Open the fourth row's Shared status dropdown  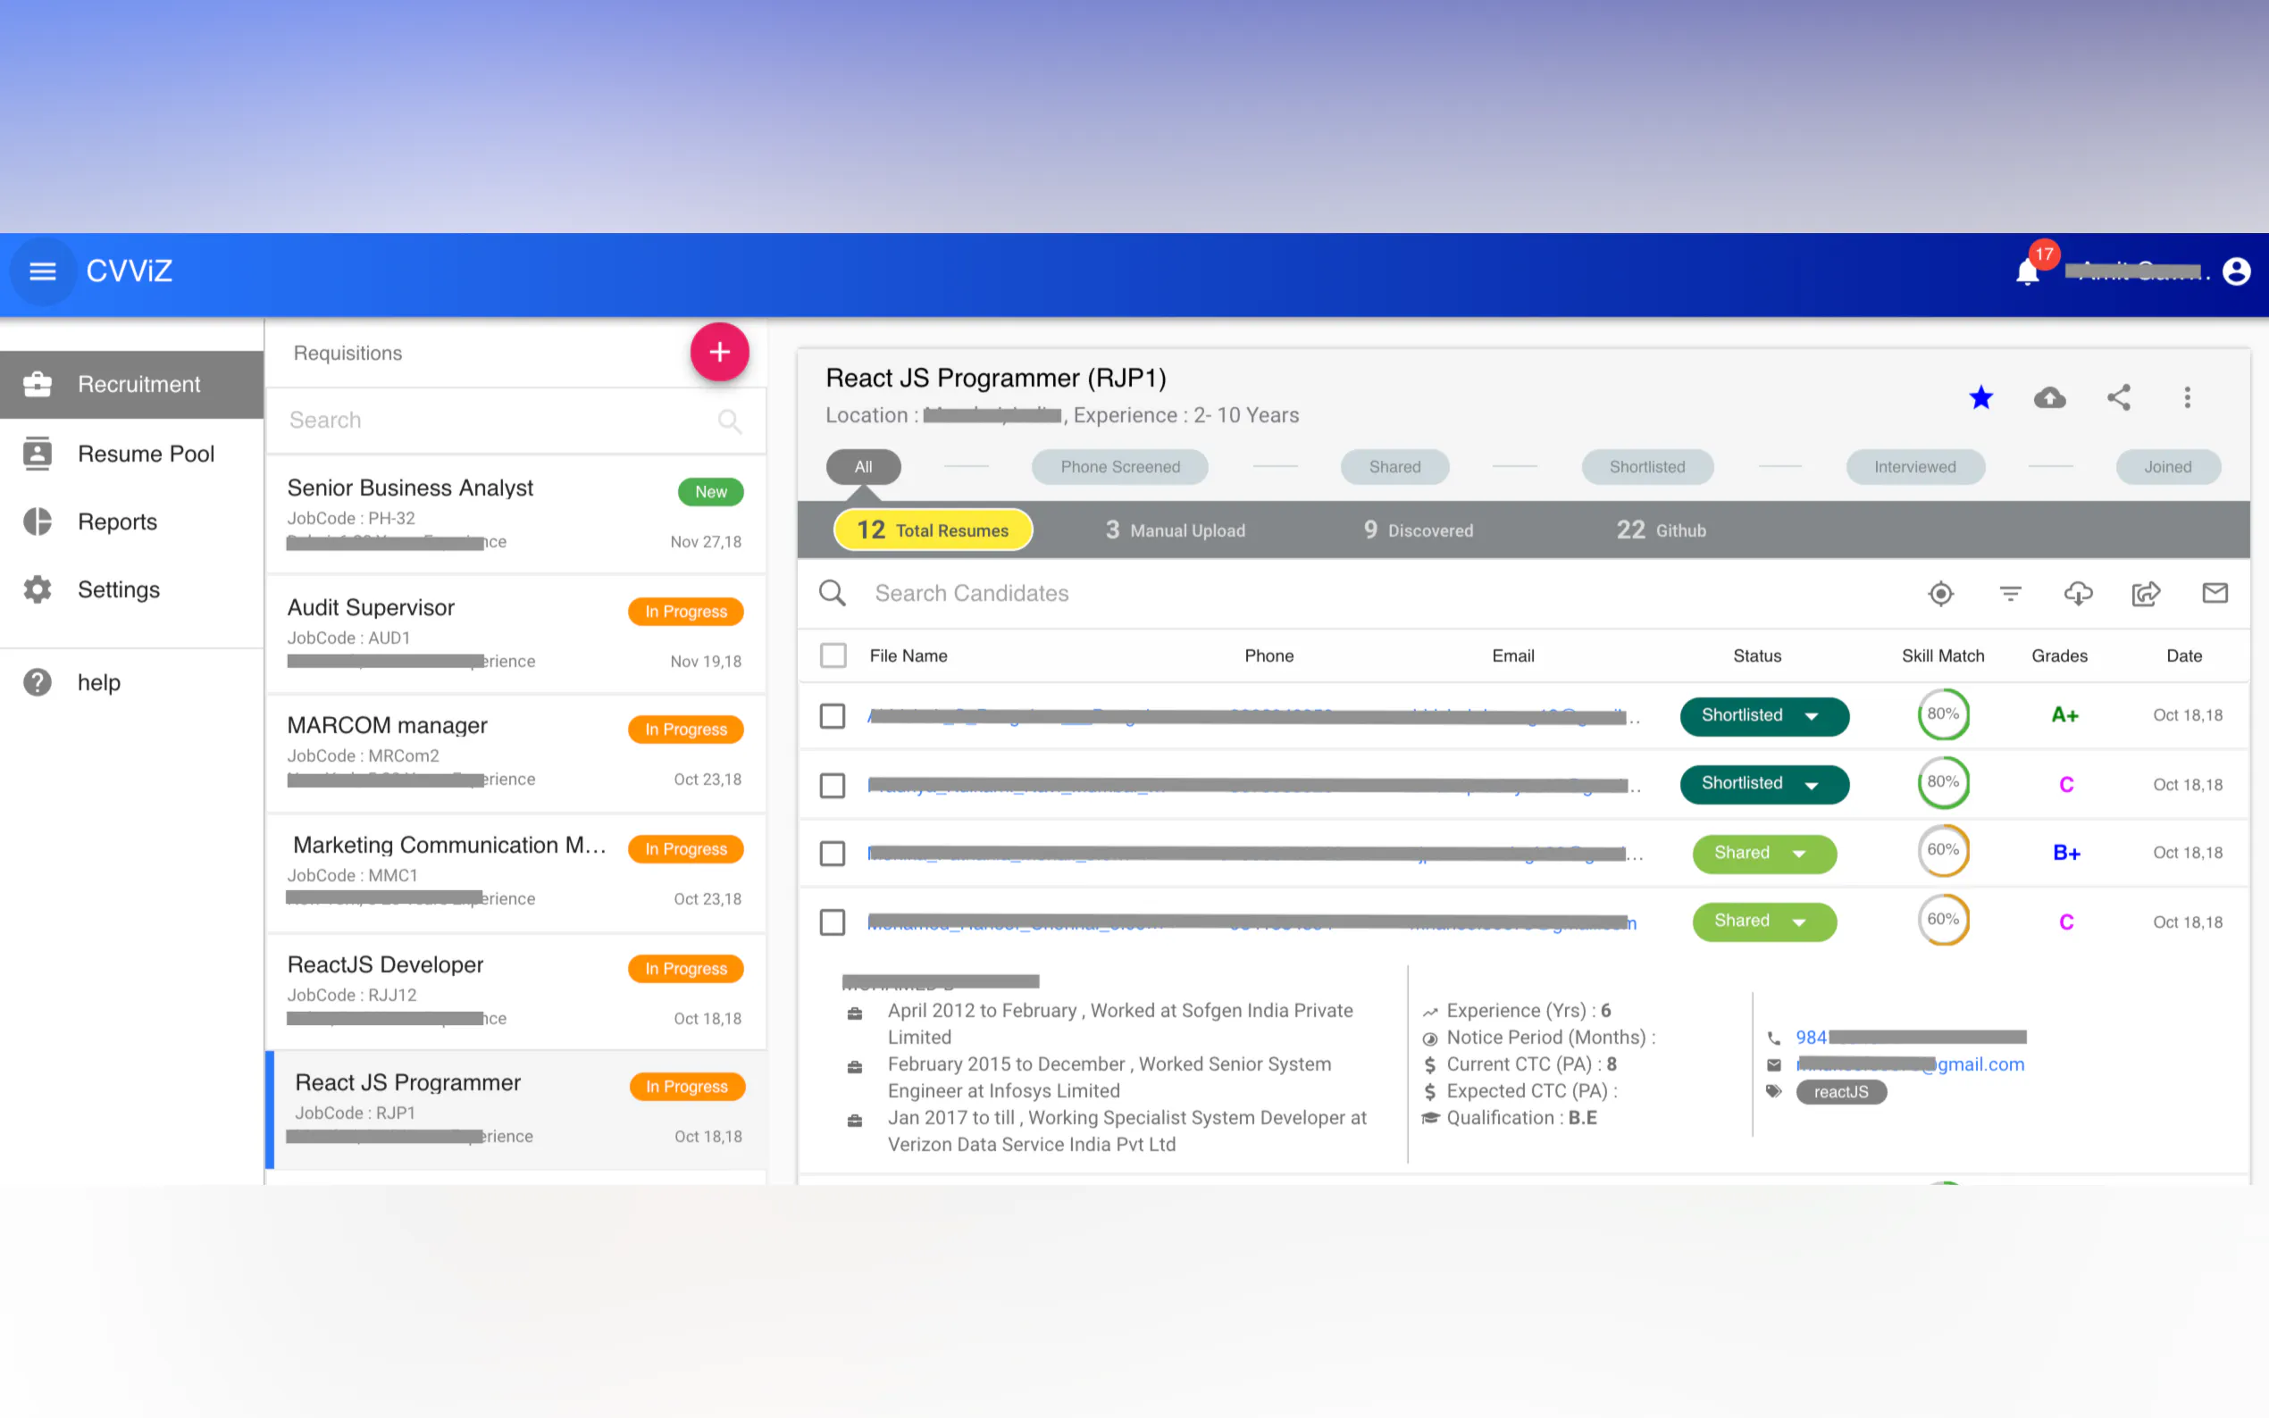pos(1763,922)
